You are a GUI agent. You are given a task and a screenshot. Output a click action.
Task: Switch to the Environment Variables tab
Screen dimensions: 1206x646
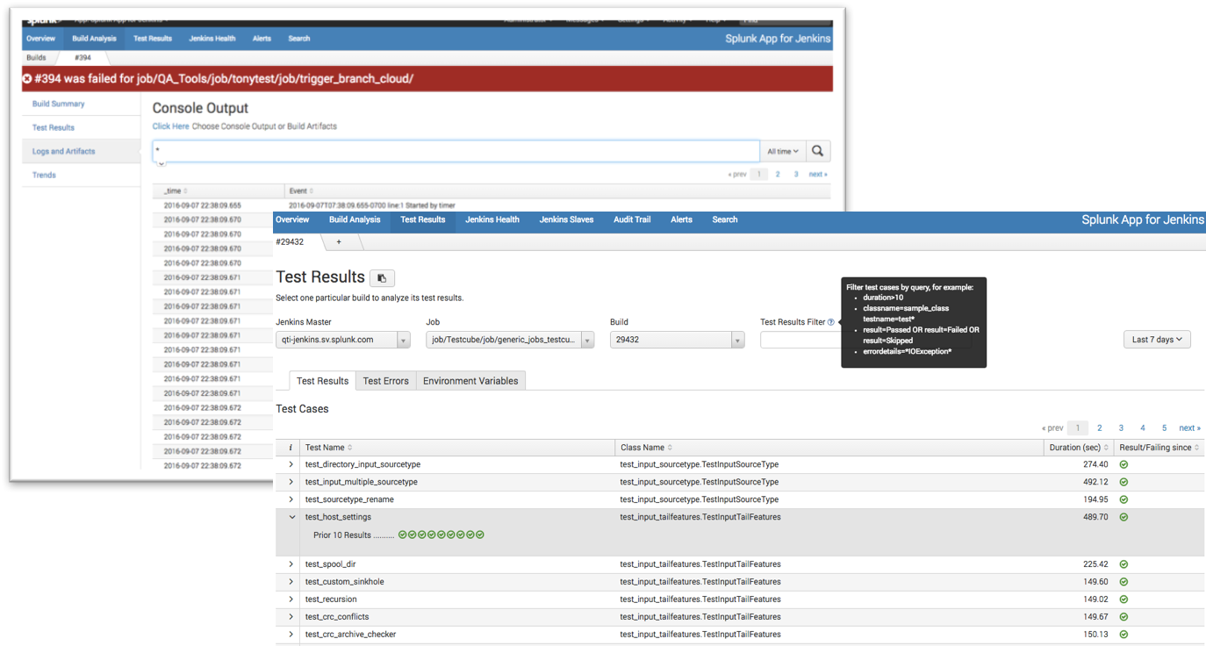470,381
